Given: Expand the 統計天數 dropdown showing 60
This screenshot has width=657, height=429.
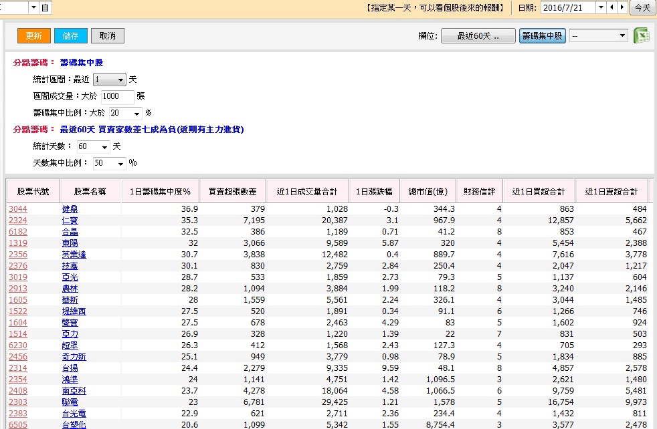Looking at the screenshot, I should [105, 147].
